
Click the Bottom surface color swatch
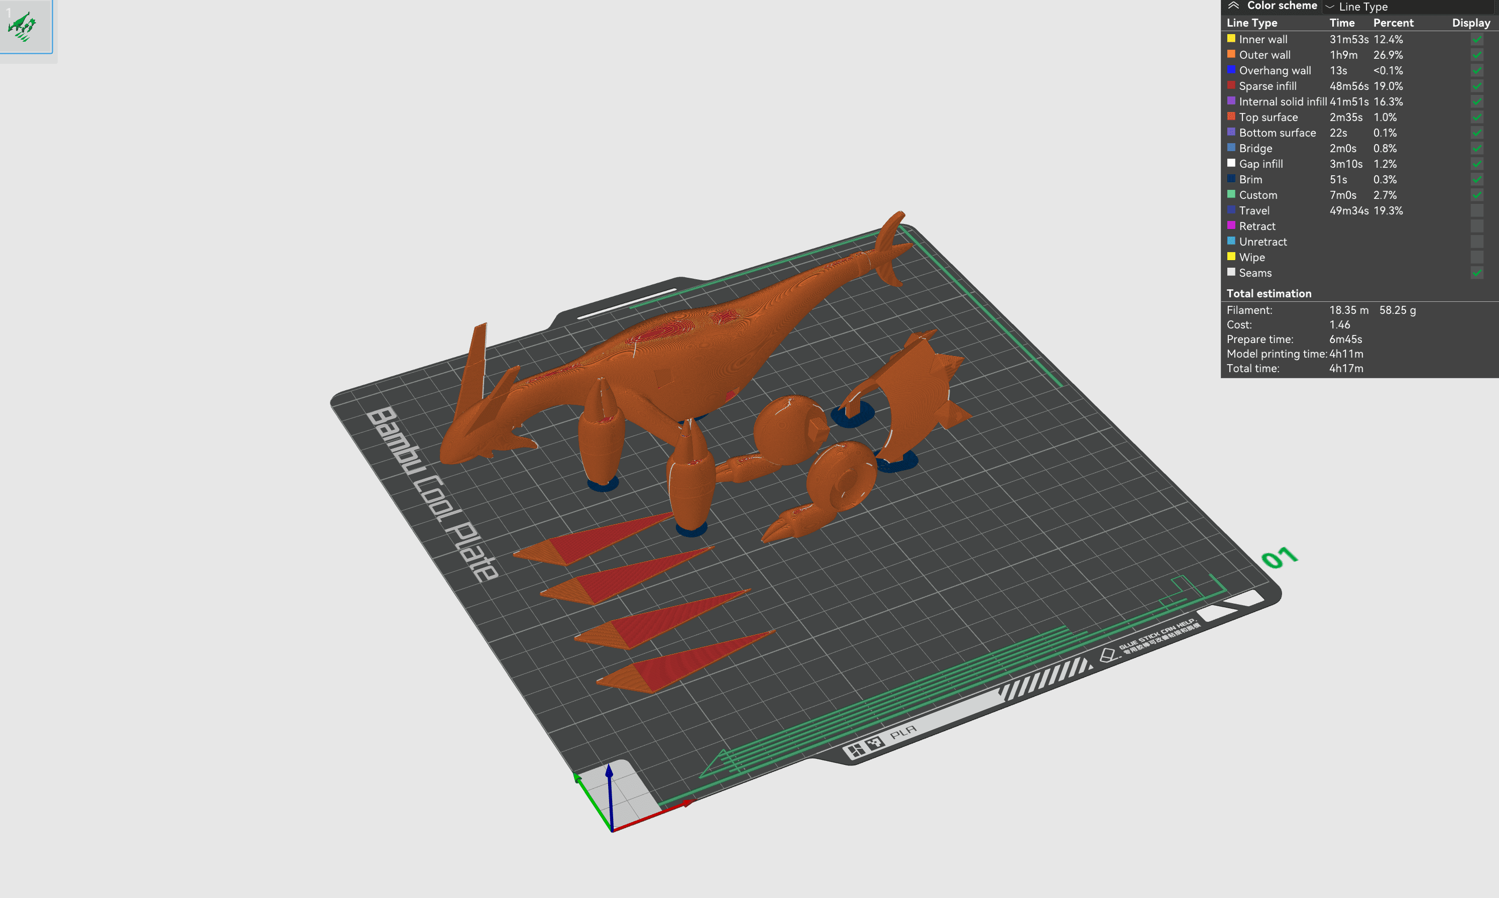pyautogui.click(x=1231, y=131)
